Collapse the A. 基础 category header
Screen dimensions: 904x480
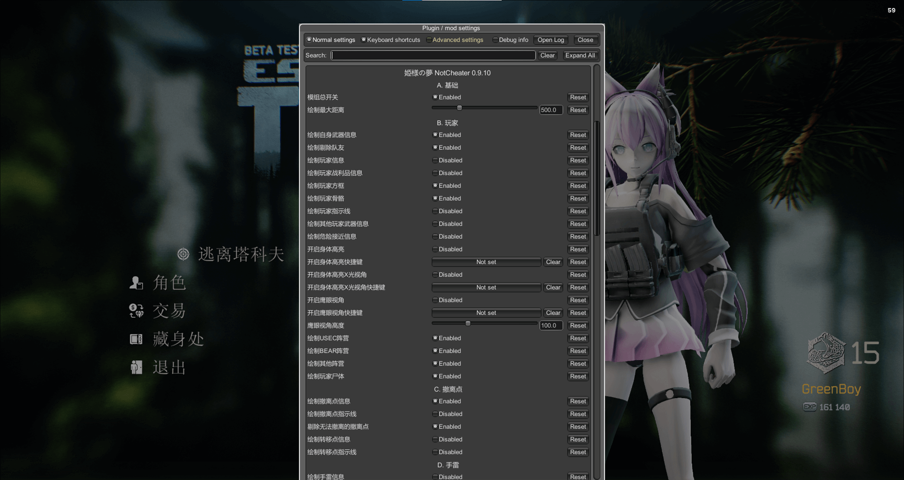447,85
